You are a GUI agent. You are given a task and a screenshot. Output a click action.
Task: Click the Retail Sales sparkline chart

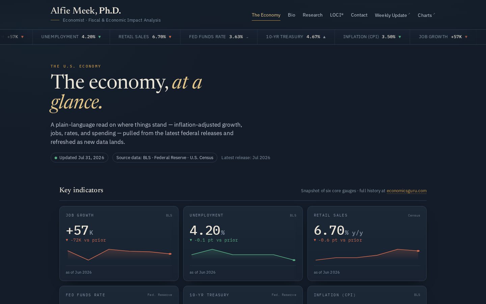367,255
